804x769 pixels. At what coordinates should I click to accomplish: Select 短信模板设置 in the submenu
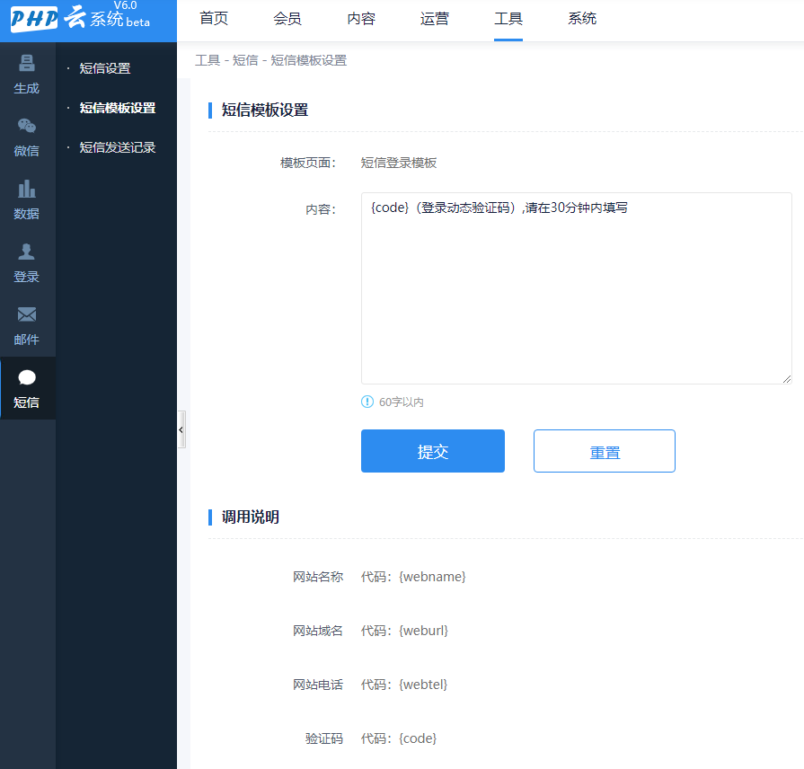(119, 107)
